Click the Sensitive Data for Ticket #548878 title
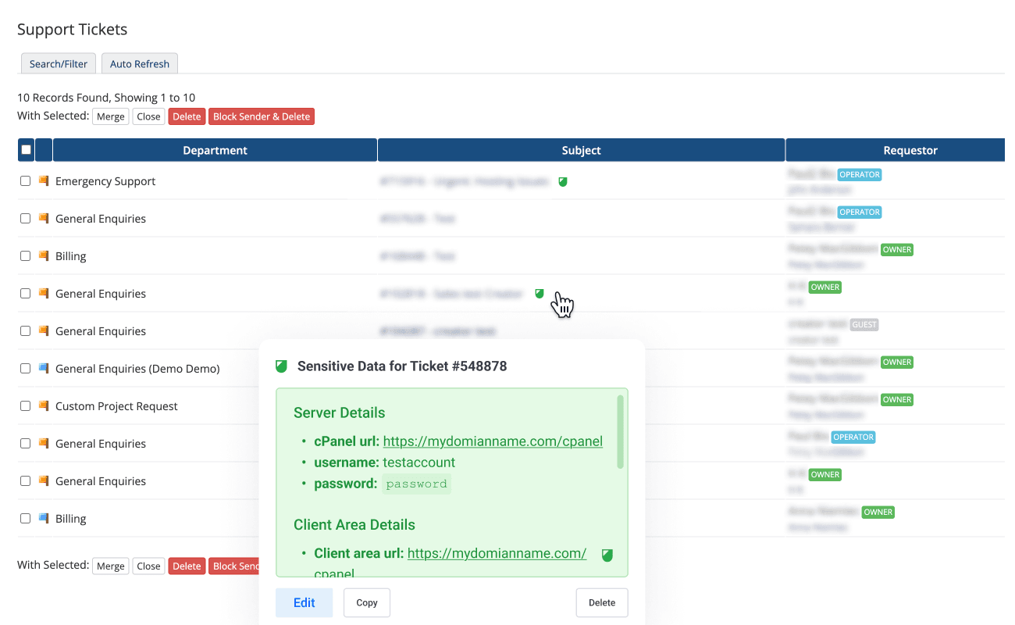Viewport: 1015px width, 625px height. tap(402, 366)
